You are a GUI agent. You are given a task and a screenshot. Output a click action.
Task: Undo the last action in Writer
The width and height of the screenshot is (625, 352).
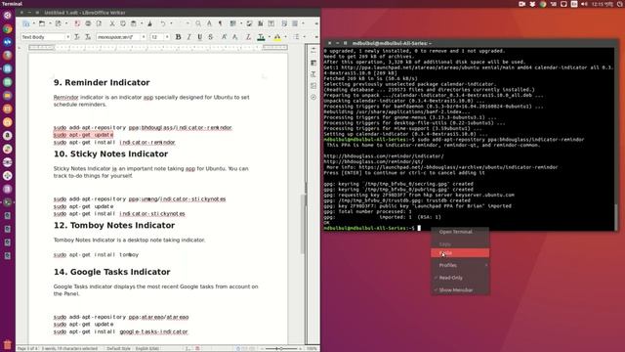(x=163, y=23)
